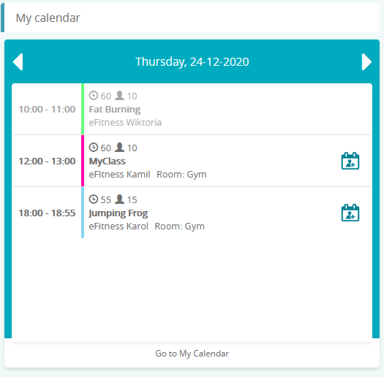
Task: Select the 10:00 - 11:00 time slot
Action: [x=47, y=109]
